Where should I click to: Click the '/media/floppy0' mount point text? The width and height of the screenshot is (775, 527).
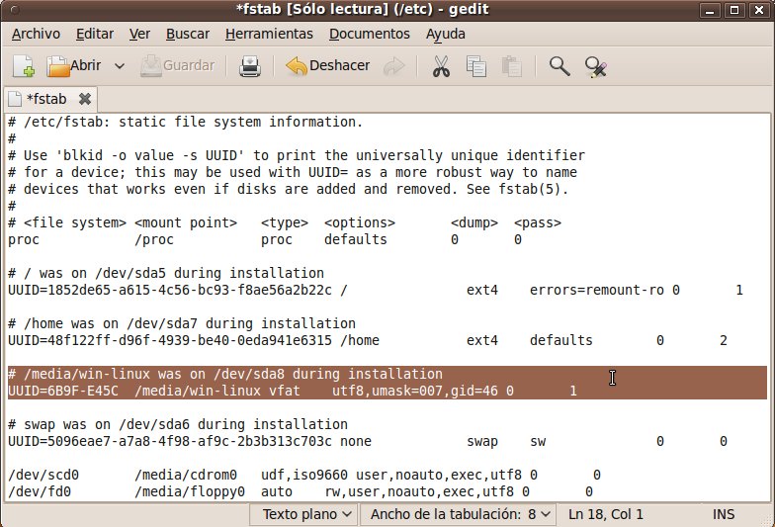(x=190, y=491)
